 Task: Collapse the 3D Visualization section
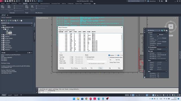point(166,47)
